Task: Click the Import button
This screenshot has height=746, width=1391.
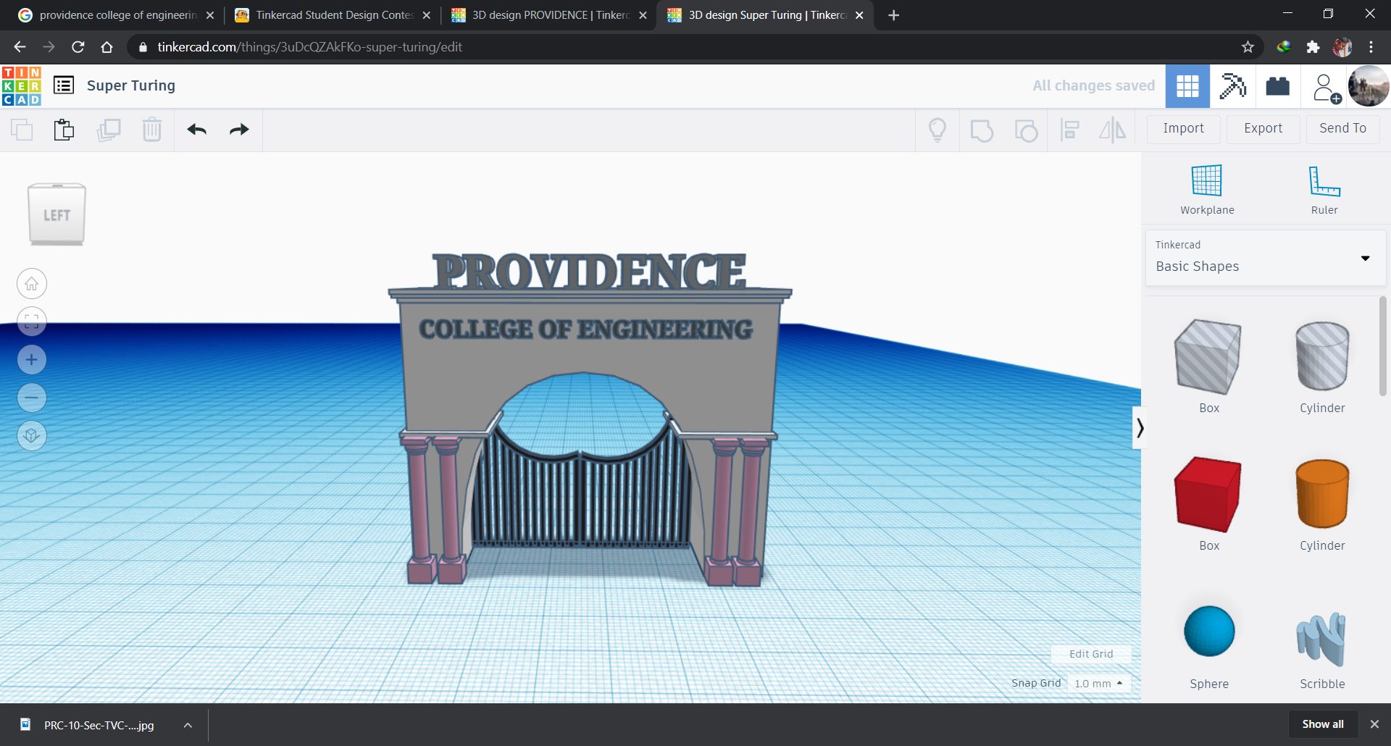Action: pos(1183,129)
